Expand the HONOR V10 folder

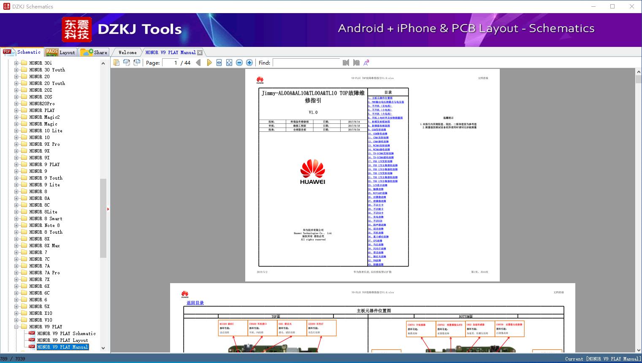tap(16, 320)
